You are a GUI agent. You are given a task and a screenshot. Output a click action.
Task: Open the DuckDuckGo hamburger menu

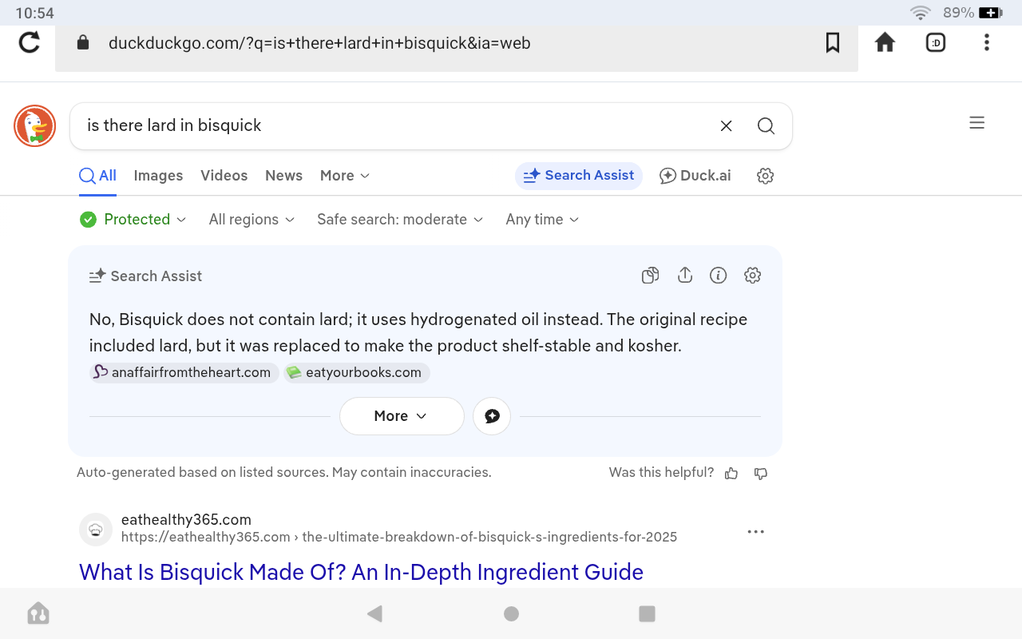[x=976, y=123]
